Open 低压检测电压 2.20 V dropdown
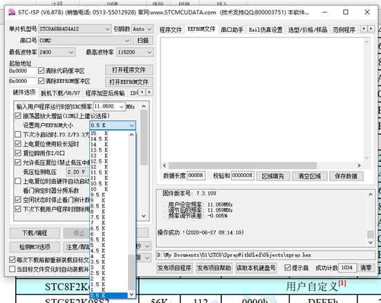Screen dimensions: 381x303 [x=77, y=172]
